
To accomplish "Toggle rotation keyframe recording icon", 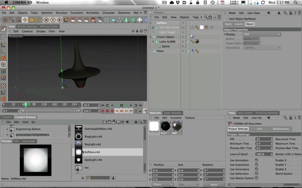I will click(x=126, y=111).
